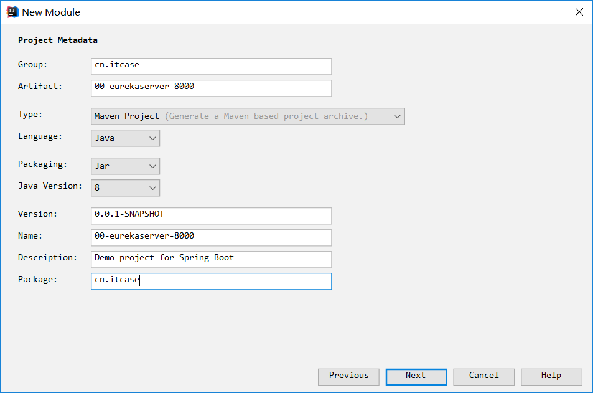Click the Project Metadata heading

(57, 40)
